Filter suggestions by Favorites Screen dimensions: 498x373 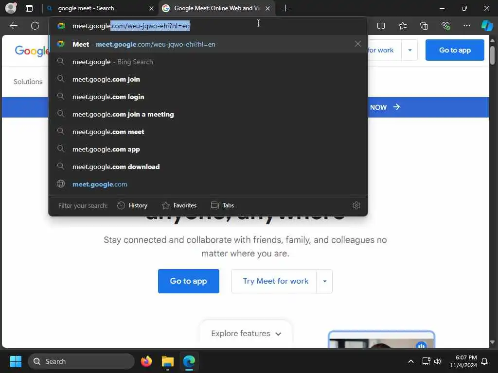179,205
